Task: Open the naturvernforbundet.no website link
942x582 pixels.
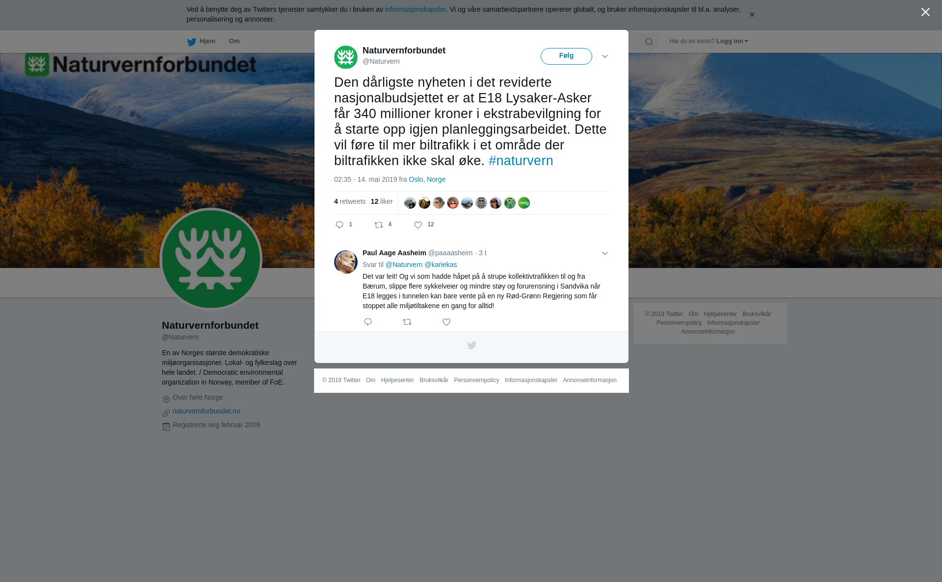Action: point(206,411)
